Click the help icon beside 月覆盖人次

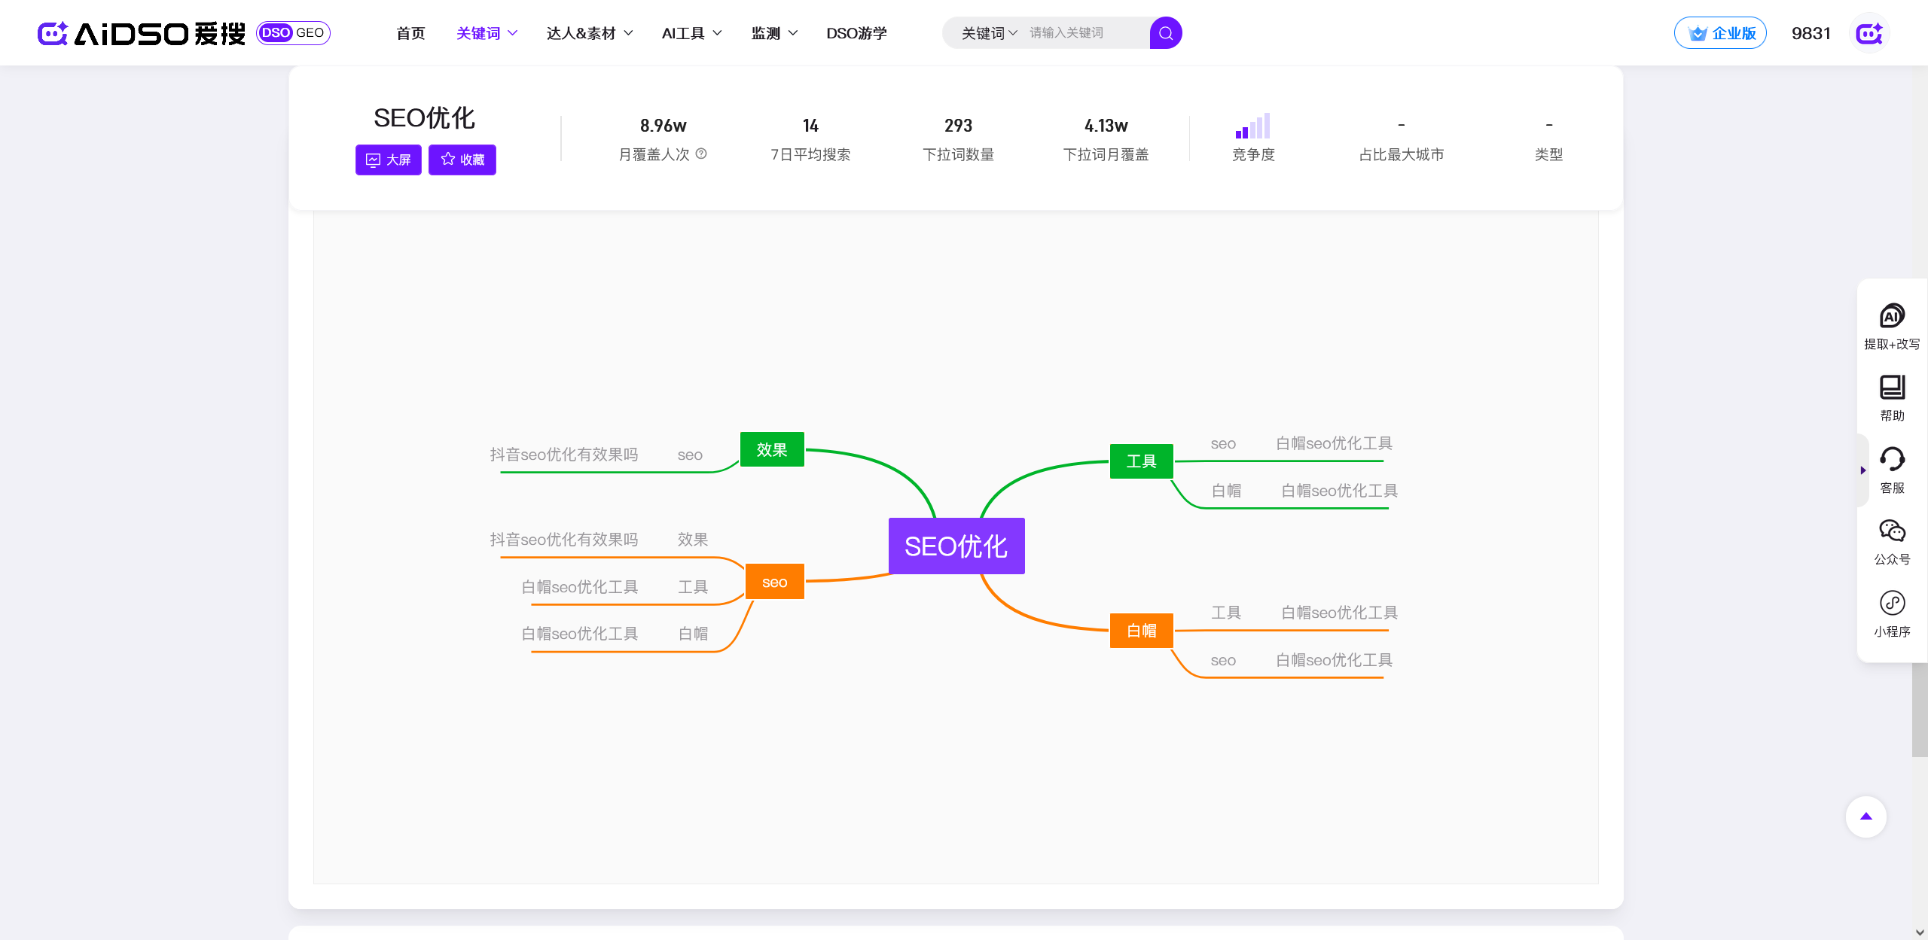coord(701,154)
